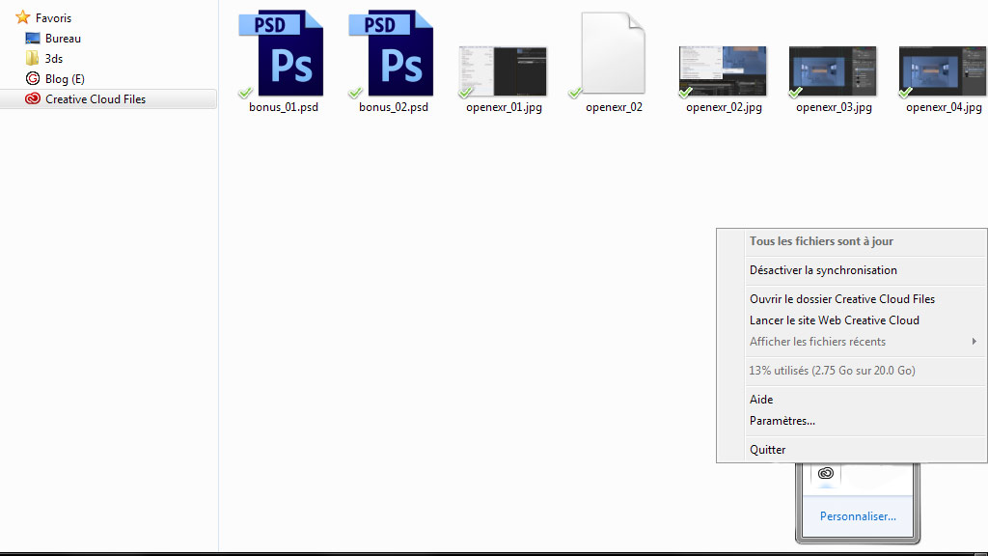Select the openexr_03.jpg thumbnail

pos(833,71)
